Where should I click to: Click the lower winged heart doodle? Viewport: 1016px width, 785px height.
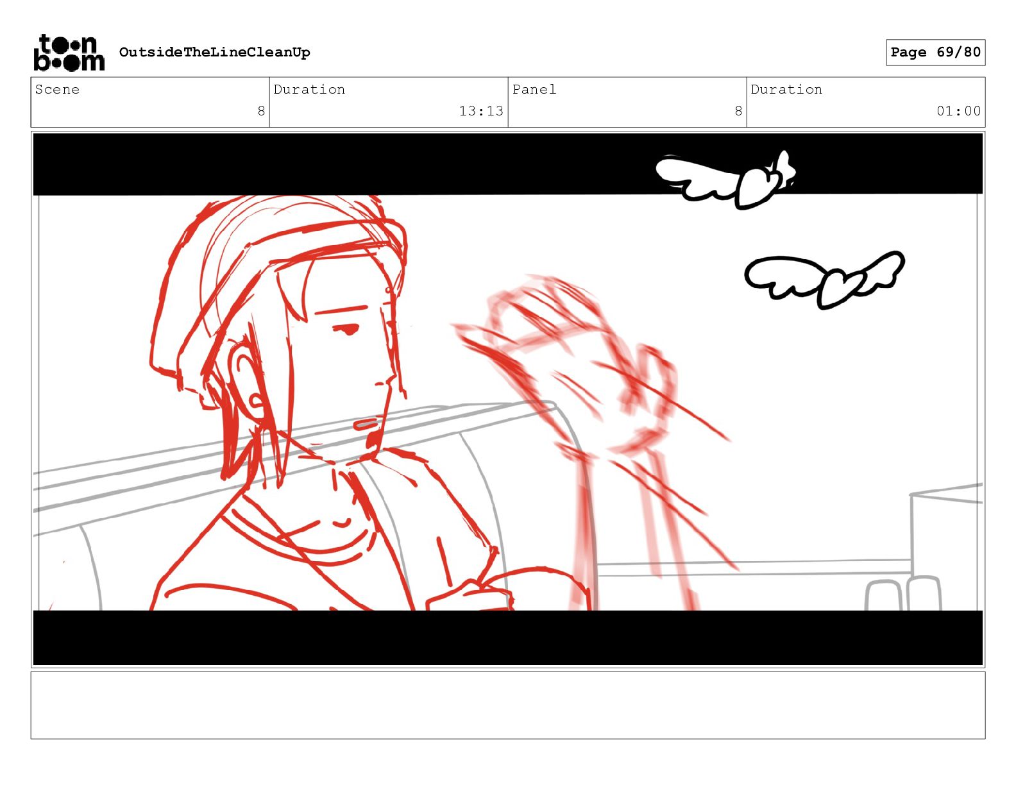[x=824, y=279]
